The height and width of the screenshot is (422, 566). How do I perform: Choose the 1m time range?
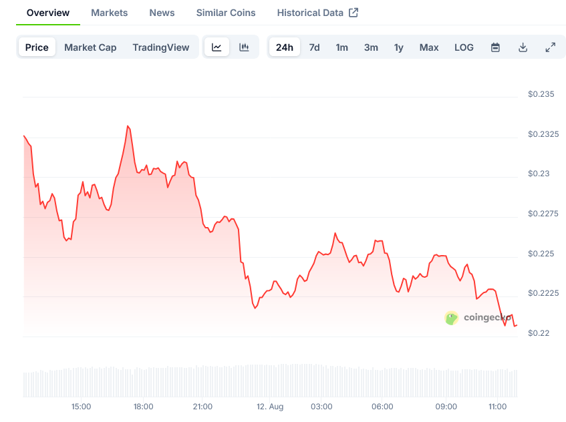point(341,47)
